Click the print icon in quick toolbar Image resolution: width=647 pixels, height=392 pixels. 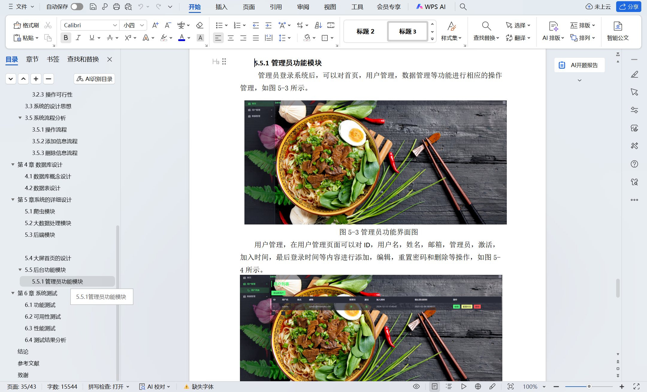click(117, 7)
